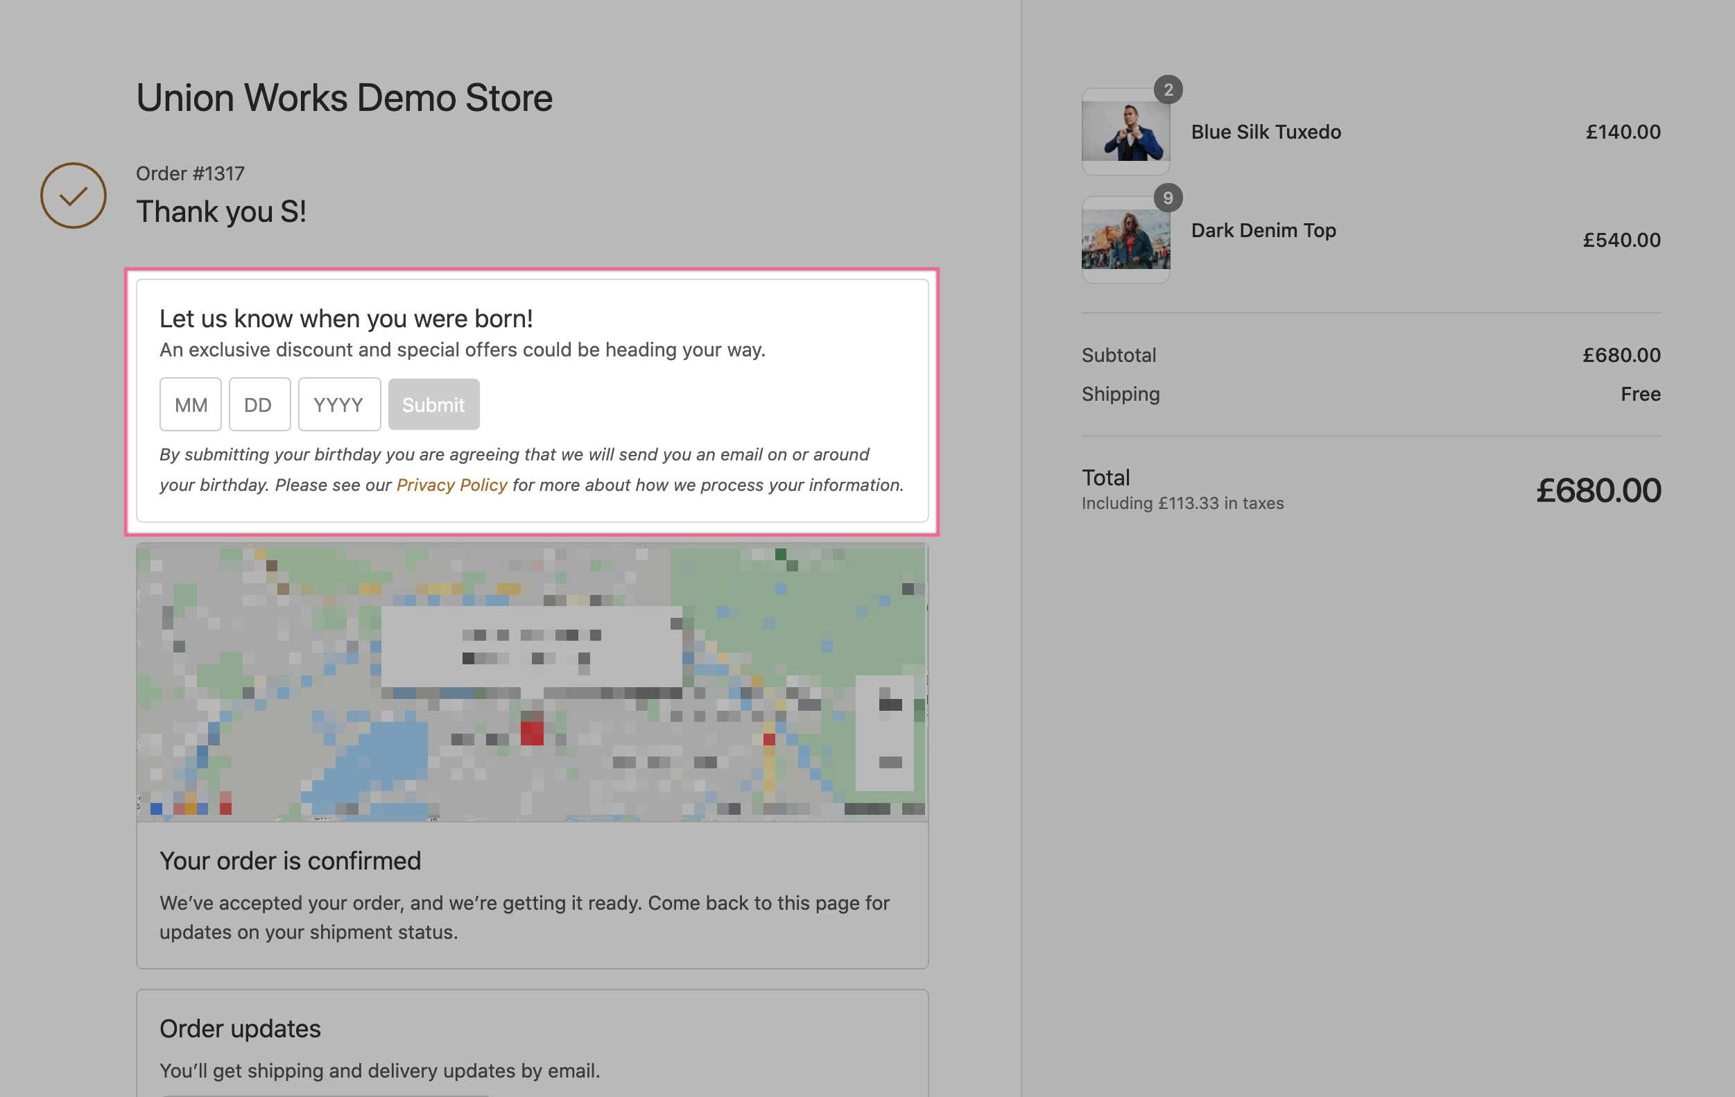Click the quantity badge 9 on Denim Top

[1167, 198]
